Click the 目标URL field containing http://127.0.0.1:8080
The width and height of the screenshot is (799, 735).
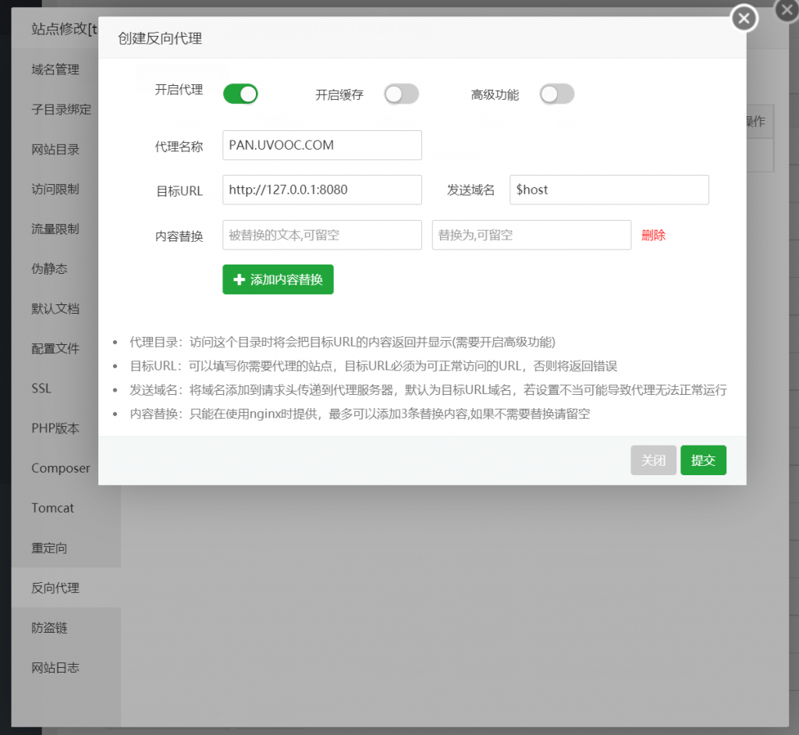(321, 190)
